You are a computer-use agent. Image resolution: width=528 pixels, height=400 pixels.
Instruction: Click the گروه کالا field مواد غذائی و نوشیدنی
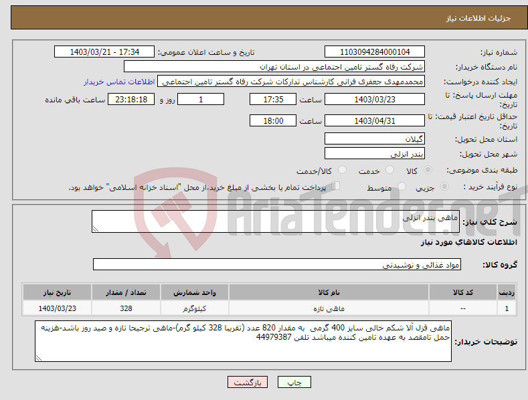click(277, 265)
